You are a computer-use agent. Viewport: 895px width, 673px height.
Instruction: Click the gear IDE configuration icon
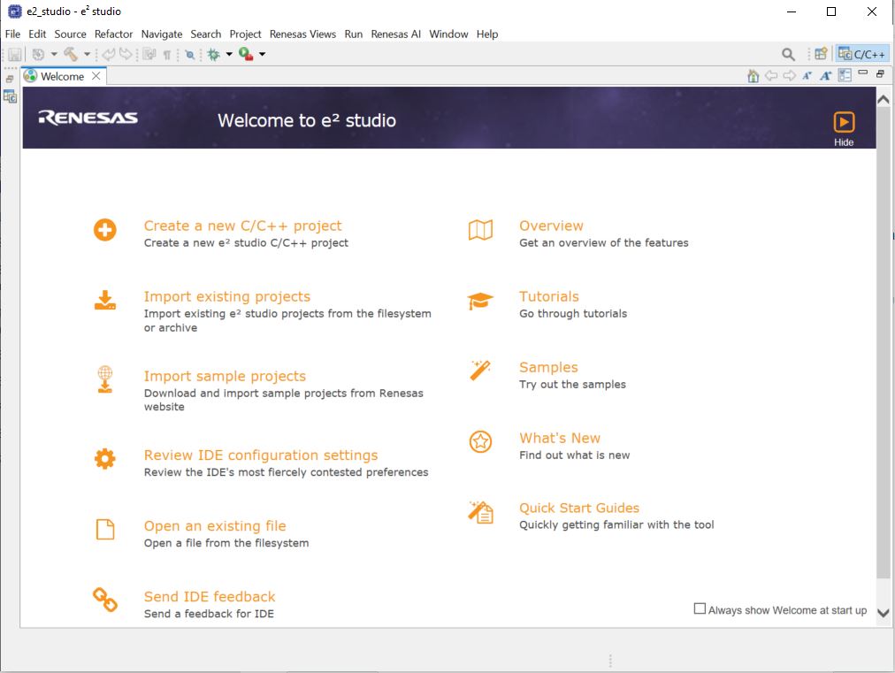(105, 459)
